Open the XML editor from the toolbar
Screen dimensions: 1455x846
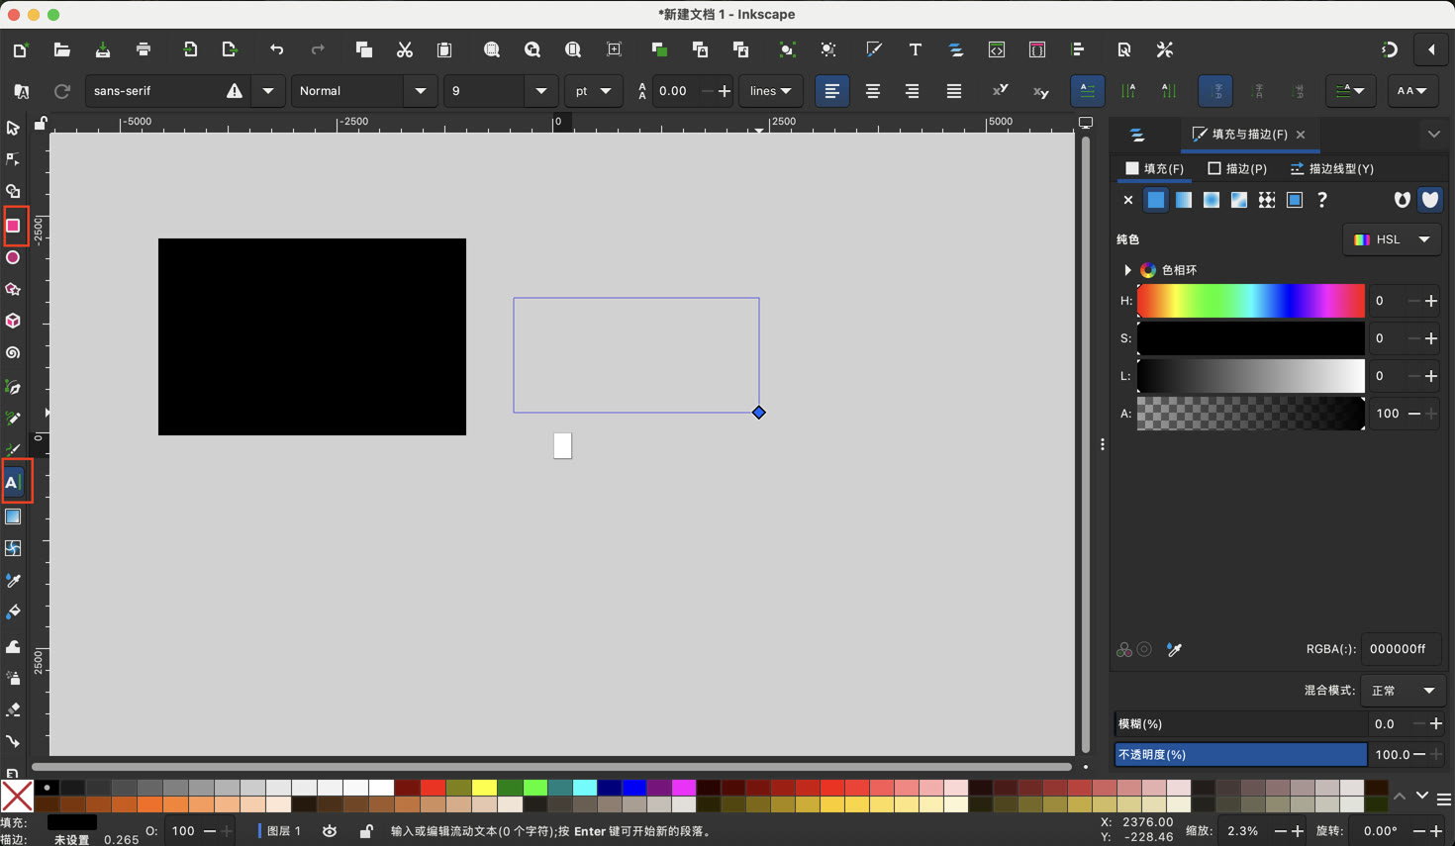pos(997,49)
